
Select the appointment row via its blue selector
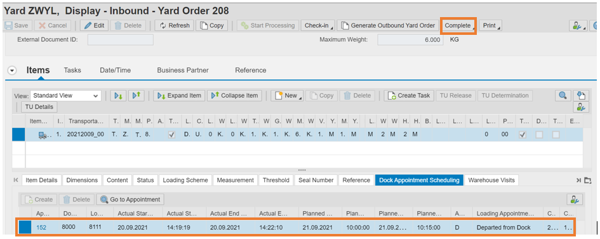(25, 228)
